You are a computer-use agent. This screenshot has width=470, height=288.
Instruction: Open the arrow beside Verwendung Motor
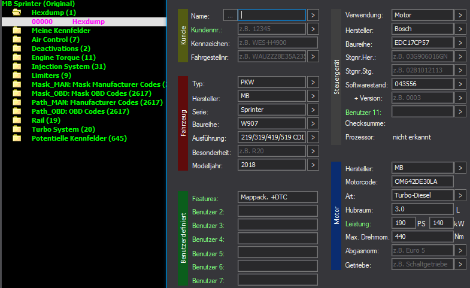[x=460, y=16]
